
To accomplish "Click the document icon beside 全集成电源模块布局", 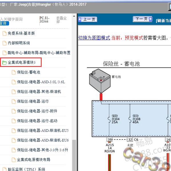I will click(14, 160).
